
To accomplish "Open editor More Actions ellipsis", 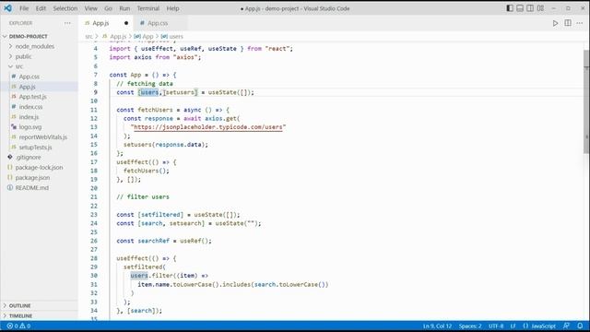I will pyautogui.click(x=580, y=23).
